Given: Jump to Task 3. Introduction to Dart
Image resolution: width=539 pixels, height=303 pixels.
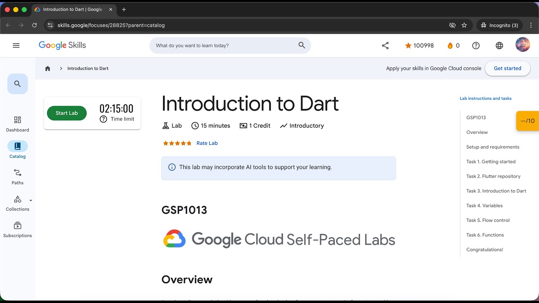Looking at the screenshot, I should coord(496,191).
